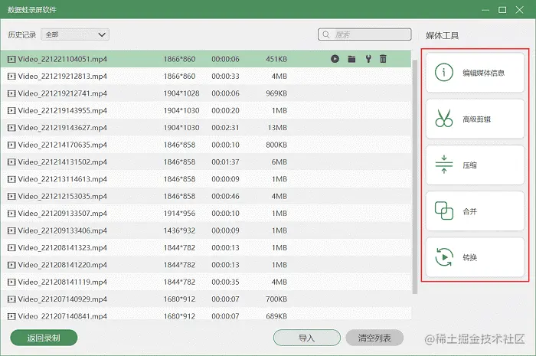Expand the 历史记录 全部 filter dropdown
The height and width of the screenshot is (356, 536).
[x=75, y=34]
